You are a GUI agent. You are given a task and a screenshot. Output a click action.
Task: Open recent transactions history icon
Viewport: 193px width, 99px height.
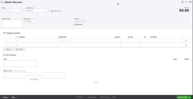pyautogui.click(x=2, y=2)
